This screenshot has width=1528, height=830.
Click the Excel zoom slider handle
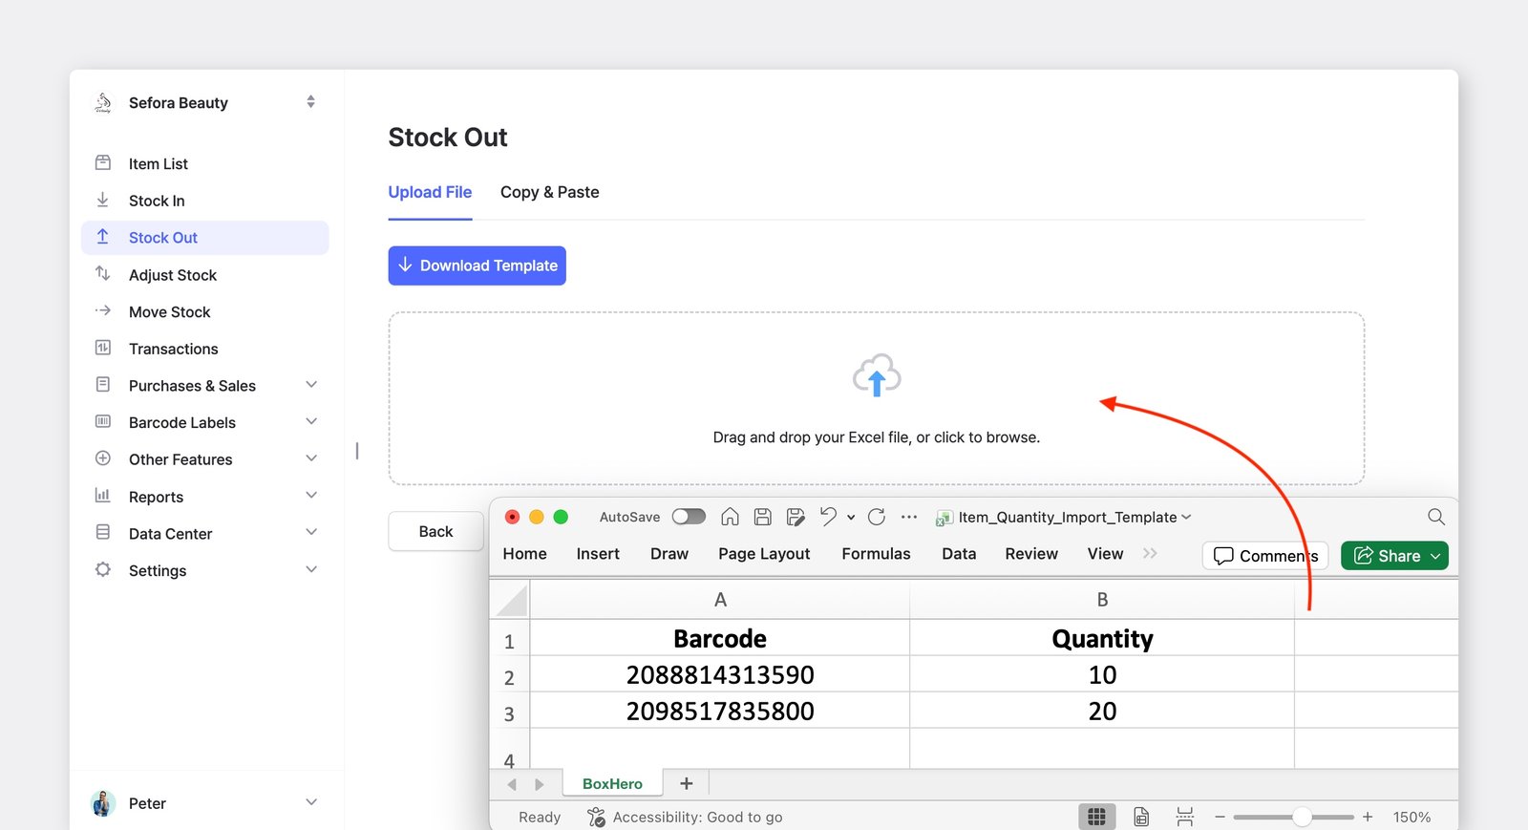pos(1302,817)
